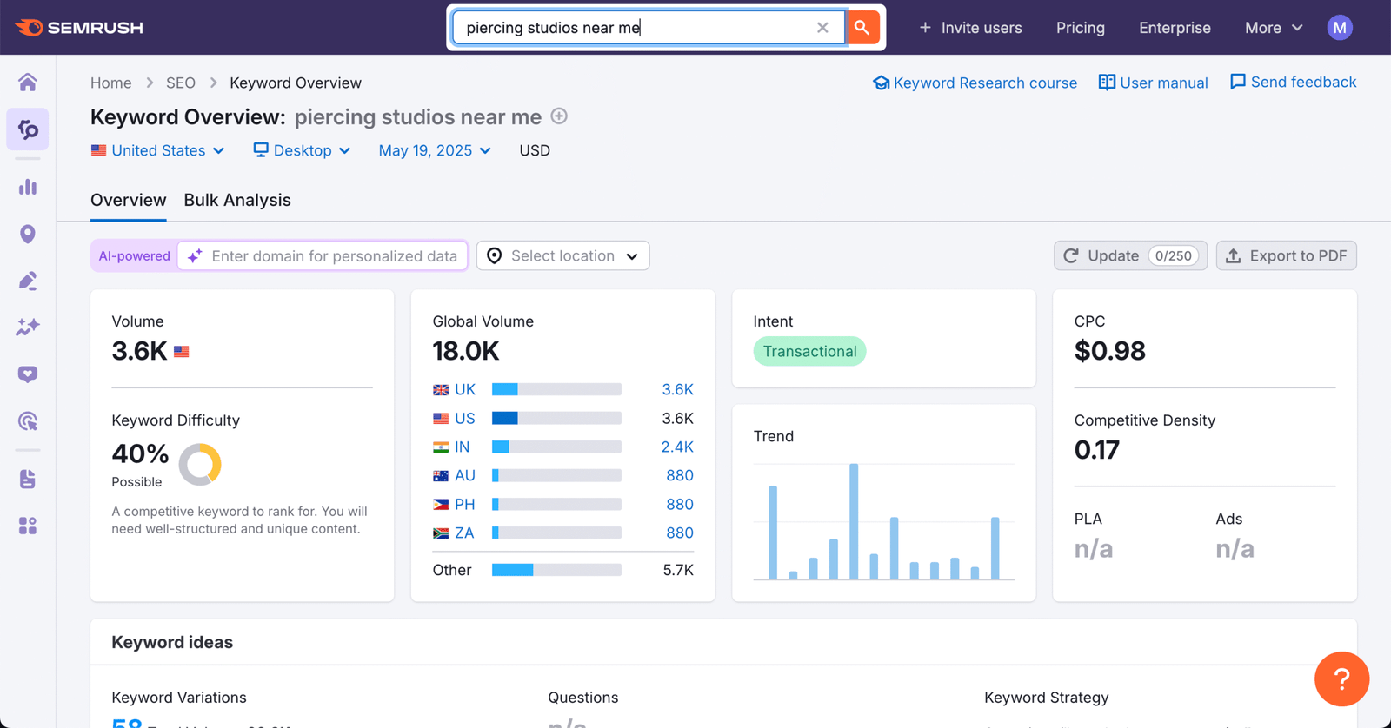The image size is (1391, 728).
Task: Expand the United States country dropdown
Action: point(158,150)
